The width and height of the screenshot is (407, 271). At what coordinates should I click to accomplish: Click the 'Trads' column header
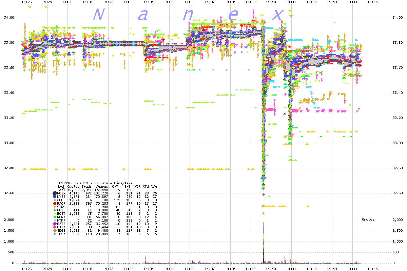point(87,187)
